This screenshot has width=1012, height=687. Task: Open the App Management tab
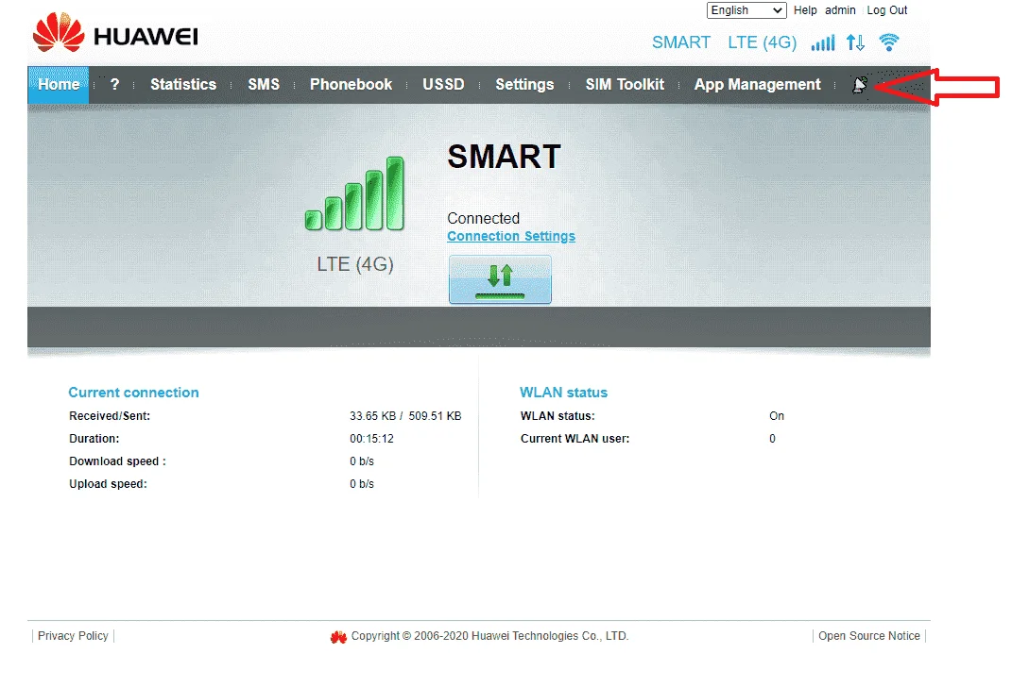click(758, 84)
